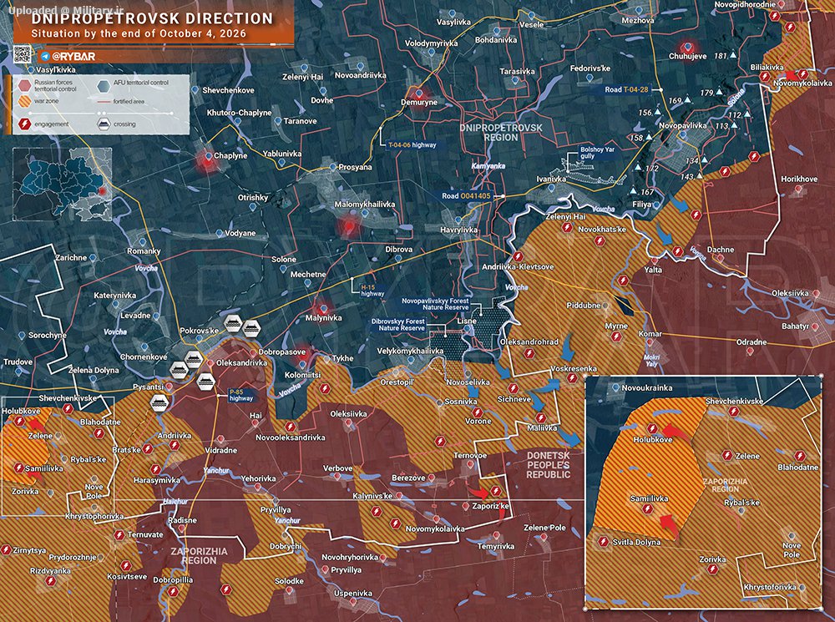Click the engagement marker at Zirnytsya
835x622 pixels.
[7, 549]
